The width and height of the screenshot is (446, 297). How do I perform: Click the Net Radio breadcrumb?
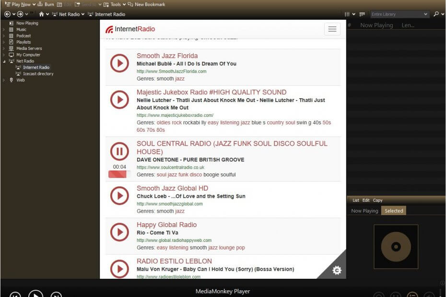[66, 14]
